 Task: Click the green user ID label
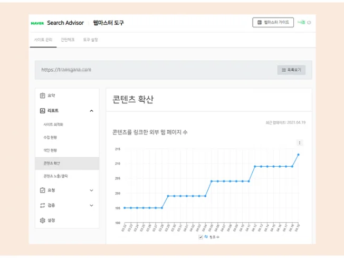(301, 22)
